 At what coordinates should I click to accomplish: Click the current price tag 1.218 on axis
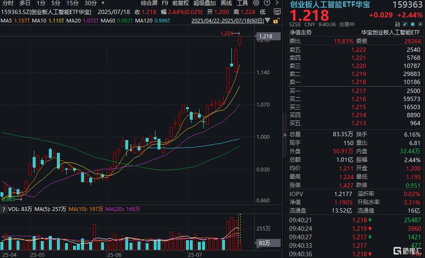pyautogui.click(x=268, y=36)
